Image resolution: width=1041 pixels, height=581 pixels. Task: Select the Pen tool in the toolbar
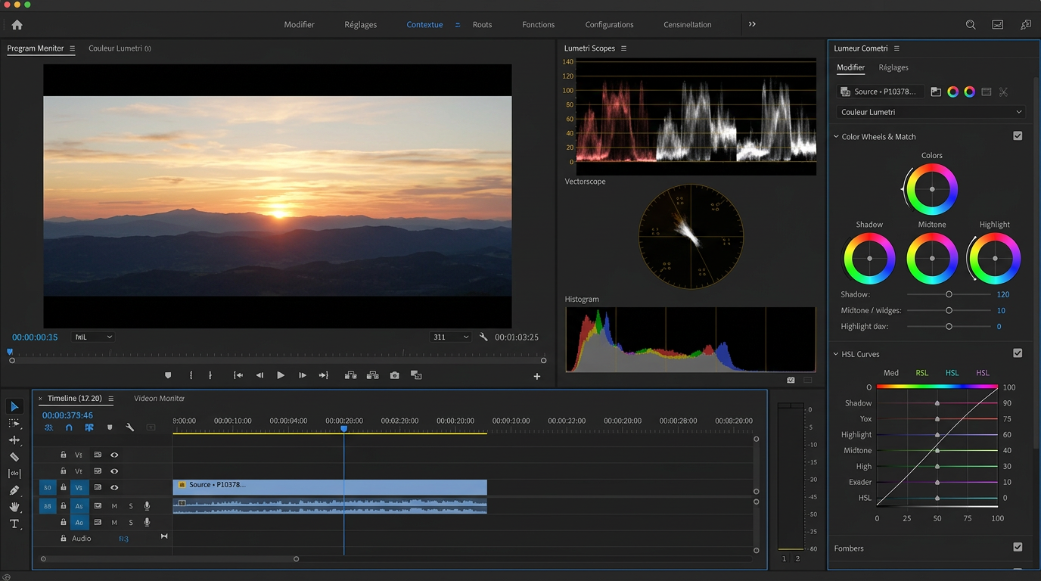14,490
